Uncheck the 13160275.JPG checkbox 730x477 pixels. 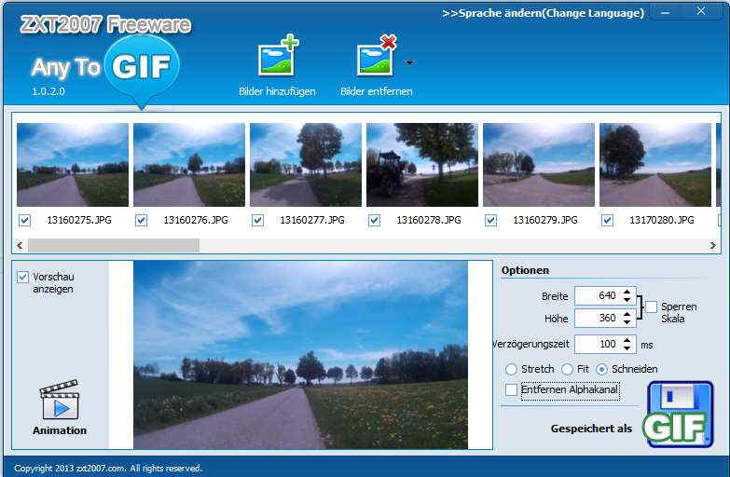pyautogui.click(x=25, y=221)
